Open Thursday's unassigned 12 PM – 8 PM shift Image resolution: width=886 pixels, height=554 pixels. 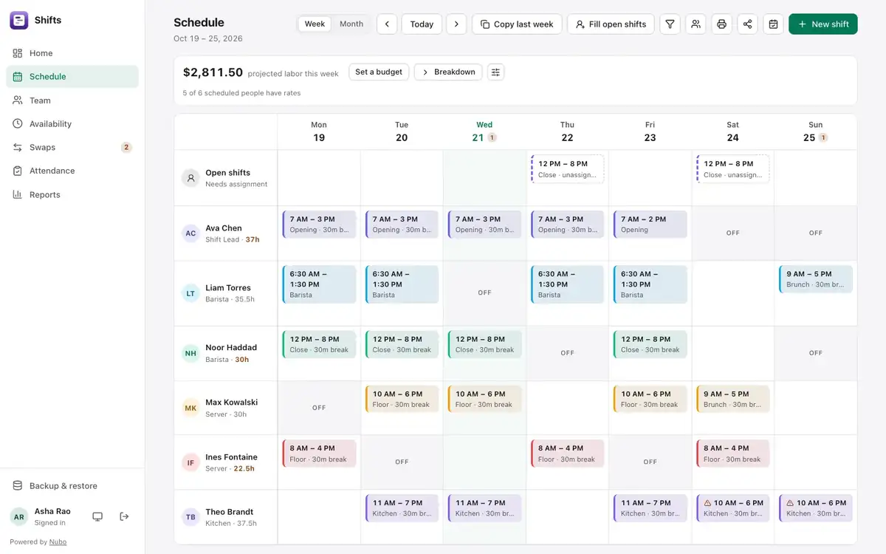[567, 169]
